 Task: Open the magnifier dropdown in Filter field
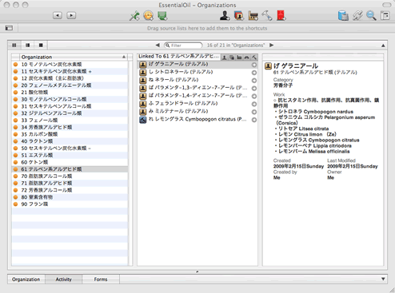point(168,46)
